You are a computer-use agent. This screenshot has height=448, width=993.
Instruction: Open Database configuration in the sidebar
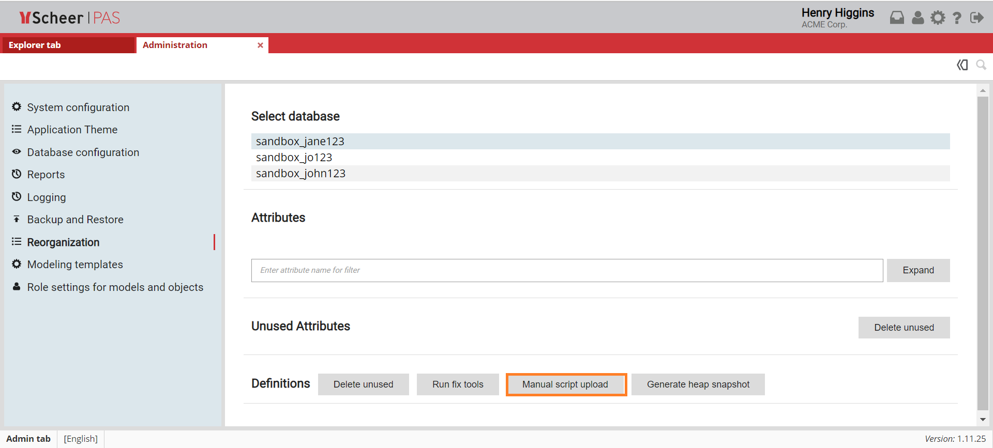pyautogui.click(x=83, y=152)
